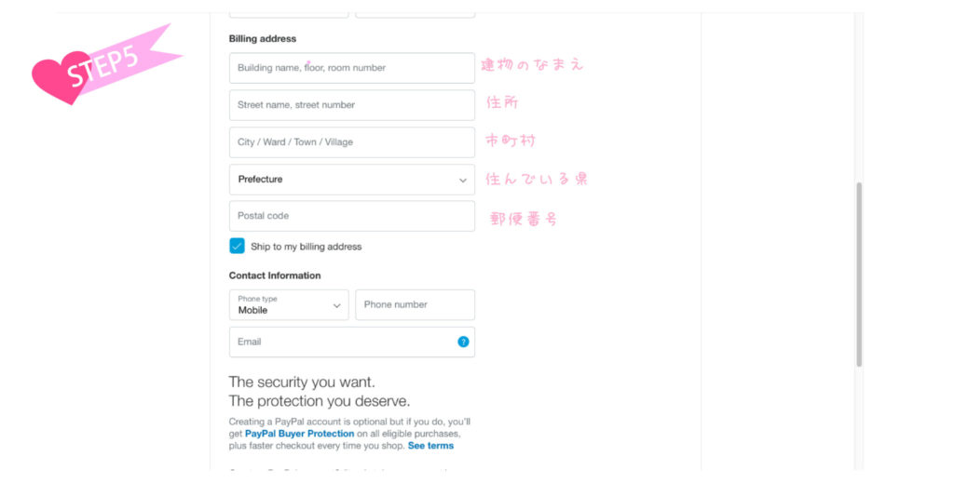Open the Prefecture dropdown

pyautogui.click(x=351, y=180)
